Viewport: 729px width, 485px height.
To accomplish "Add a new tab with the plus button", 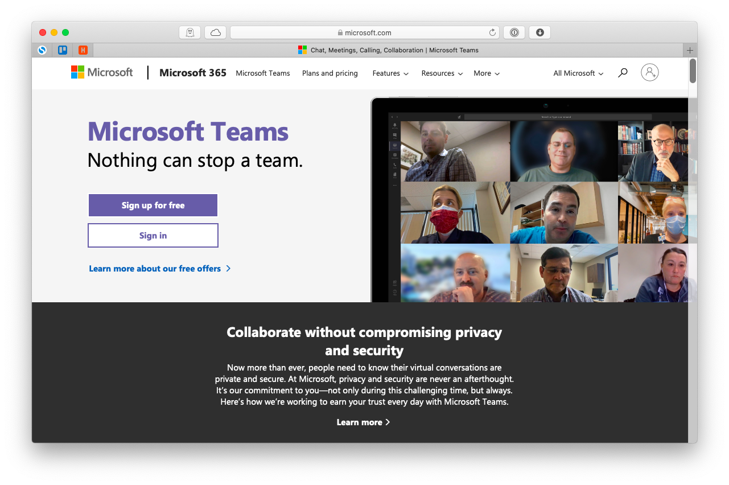I will [x=690, y=50].
